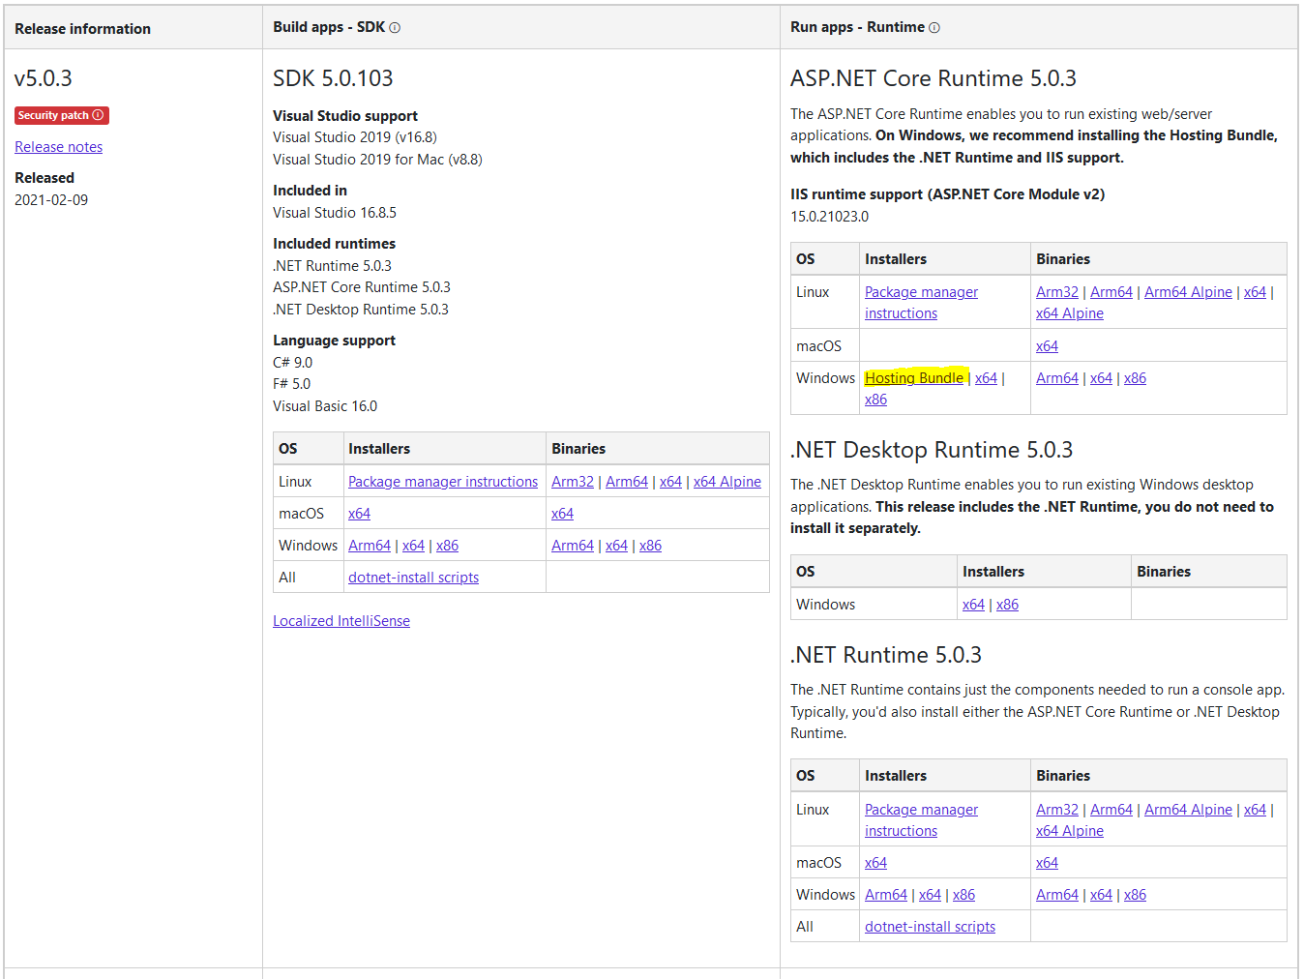Open SDK Linux Package manager instructions
The width and height of the screenshot is (1304, 979).
[x=443, y=482]
